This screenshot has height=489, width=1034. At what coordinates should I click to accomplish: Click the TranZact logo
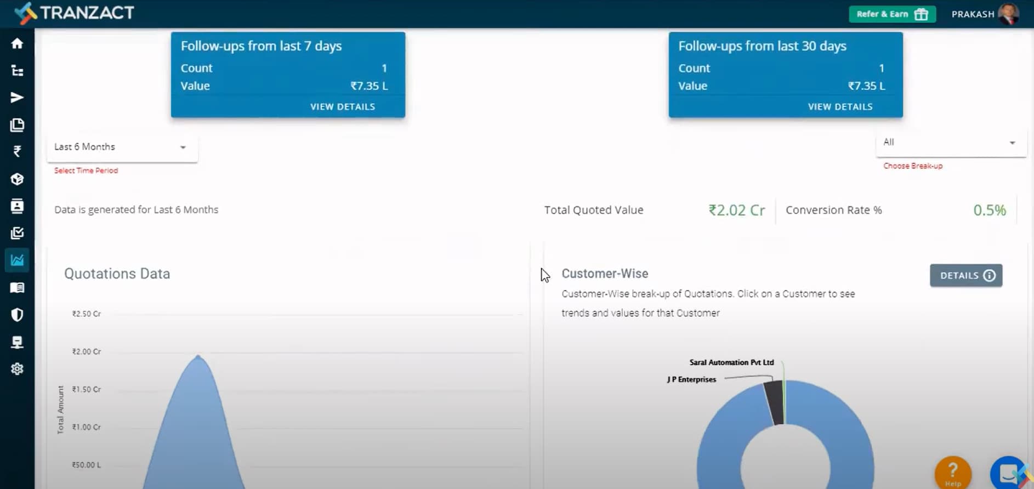tap(74, 13)
